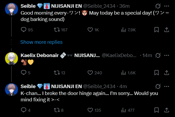Like the tweet with 1K likes
This screenshot has height=117, width=175.
(90, 30)
